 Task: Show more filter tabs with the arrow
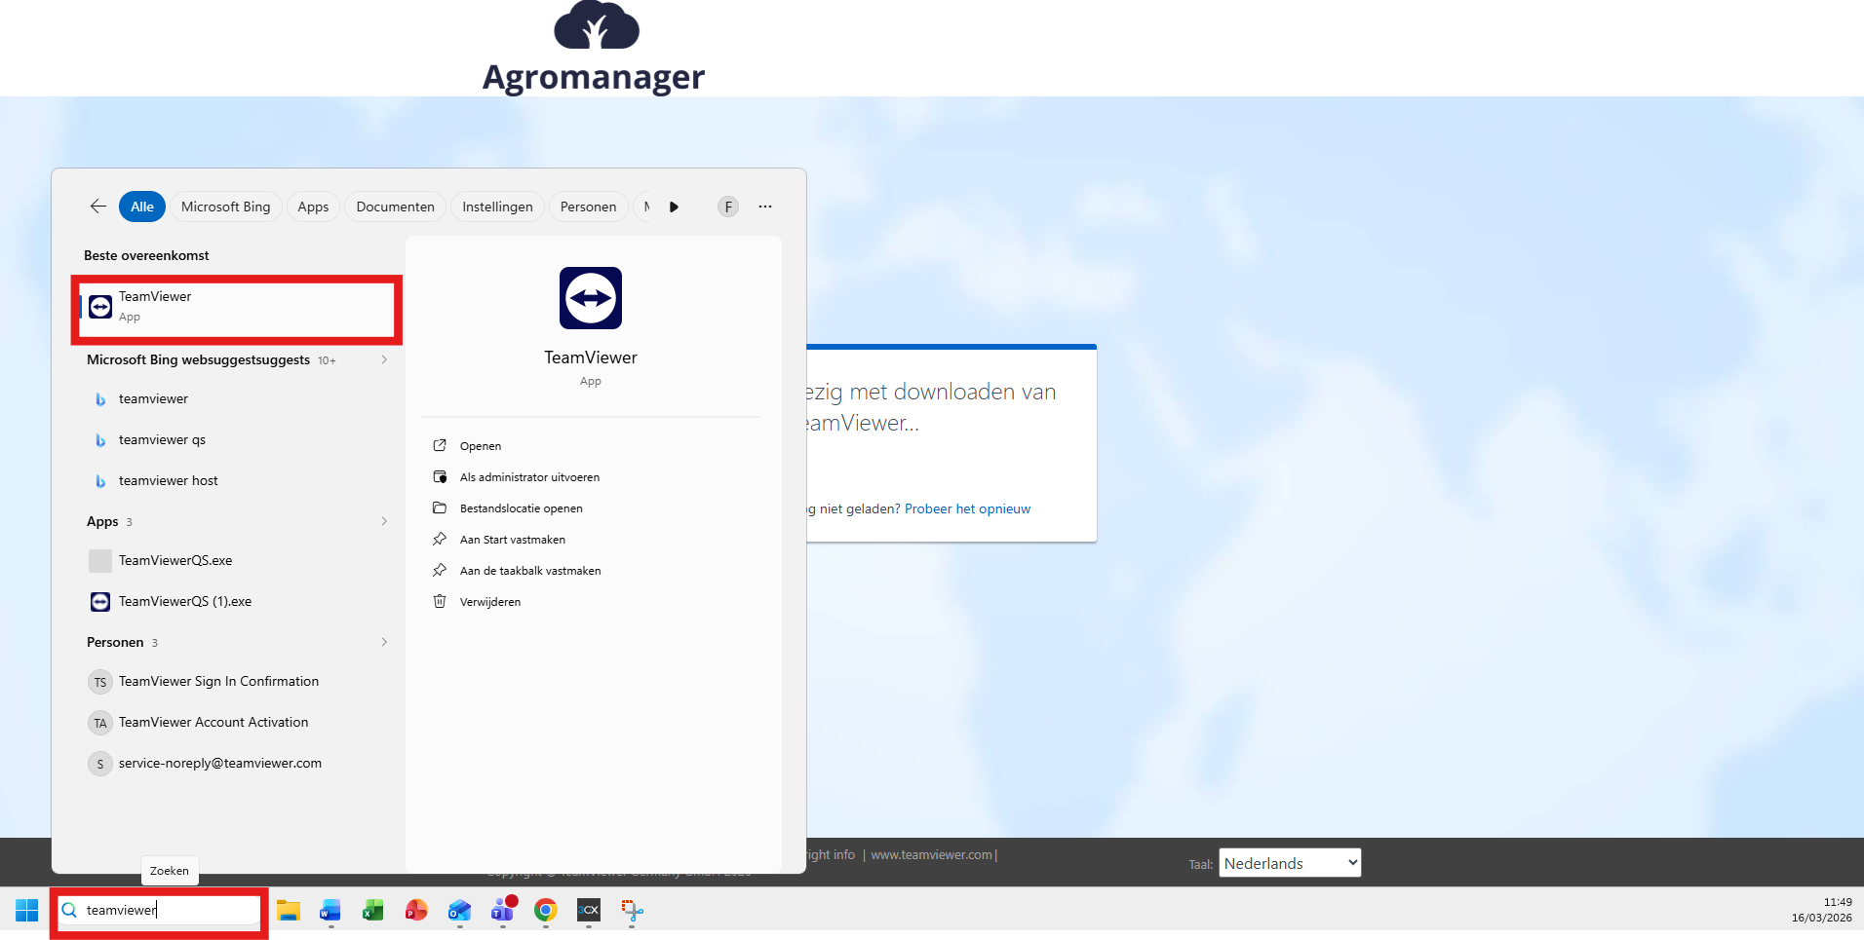[674, 207]
